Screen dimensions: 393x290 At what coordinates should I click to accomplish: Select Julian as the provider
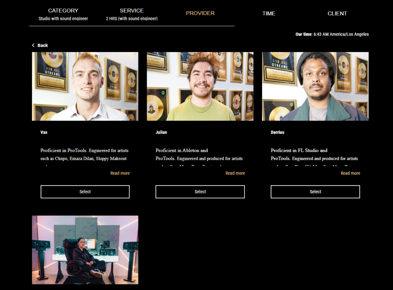[x=200, y=192]
